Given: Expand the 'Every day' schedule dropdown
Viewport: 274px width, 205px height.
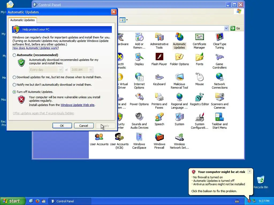Looking at the screenshot, I should click(x=60, y=70).
